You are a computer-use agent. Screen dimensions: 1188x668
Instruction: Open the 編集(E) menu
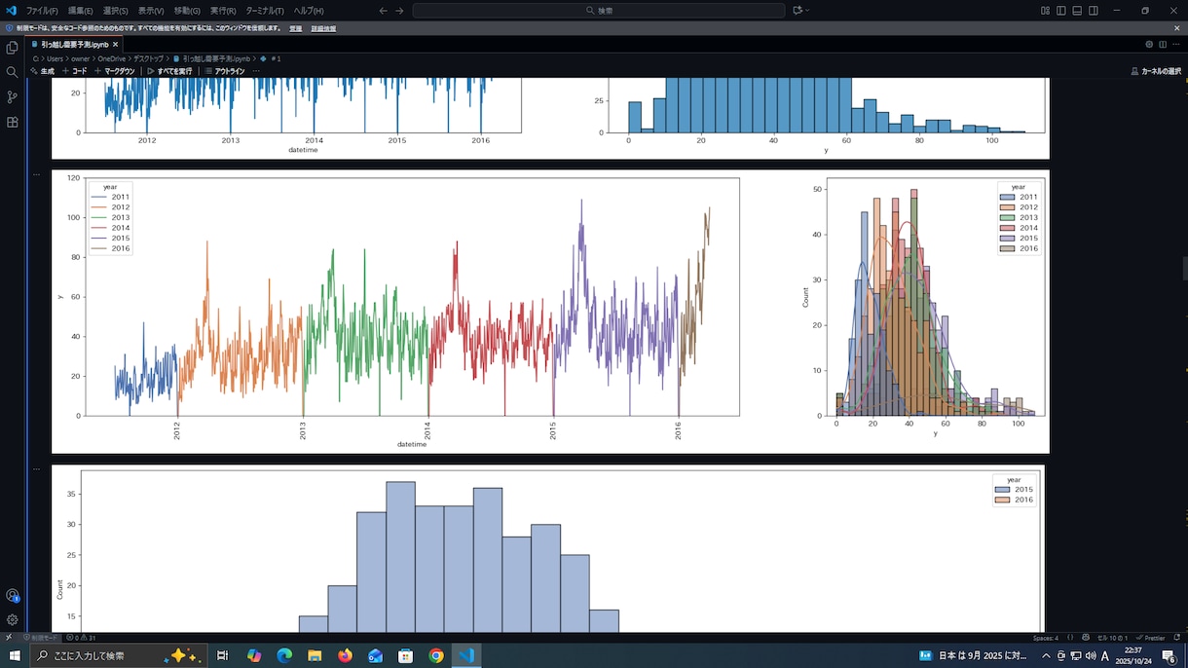(x=80, y=11)
